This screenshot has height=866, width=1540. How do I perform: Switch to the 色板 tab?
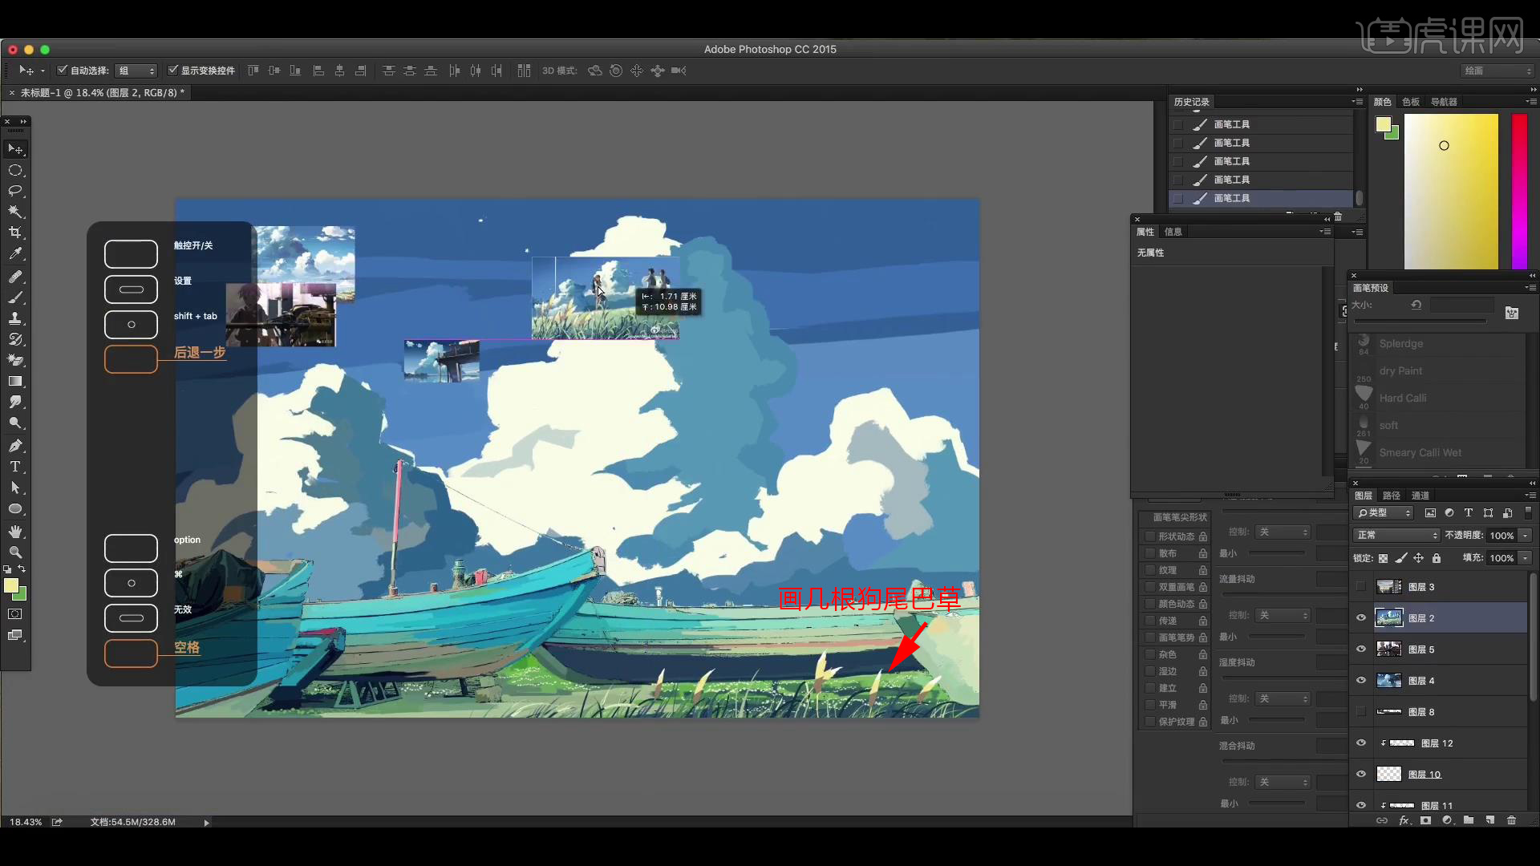(x=1411, y=102)
